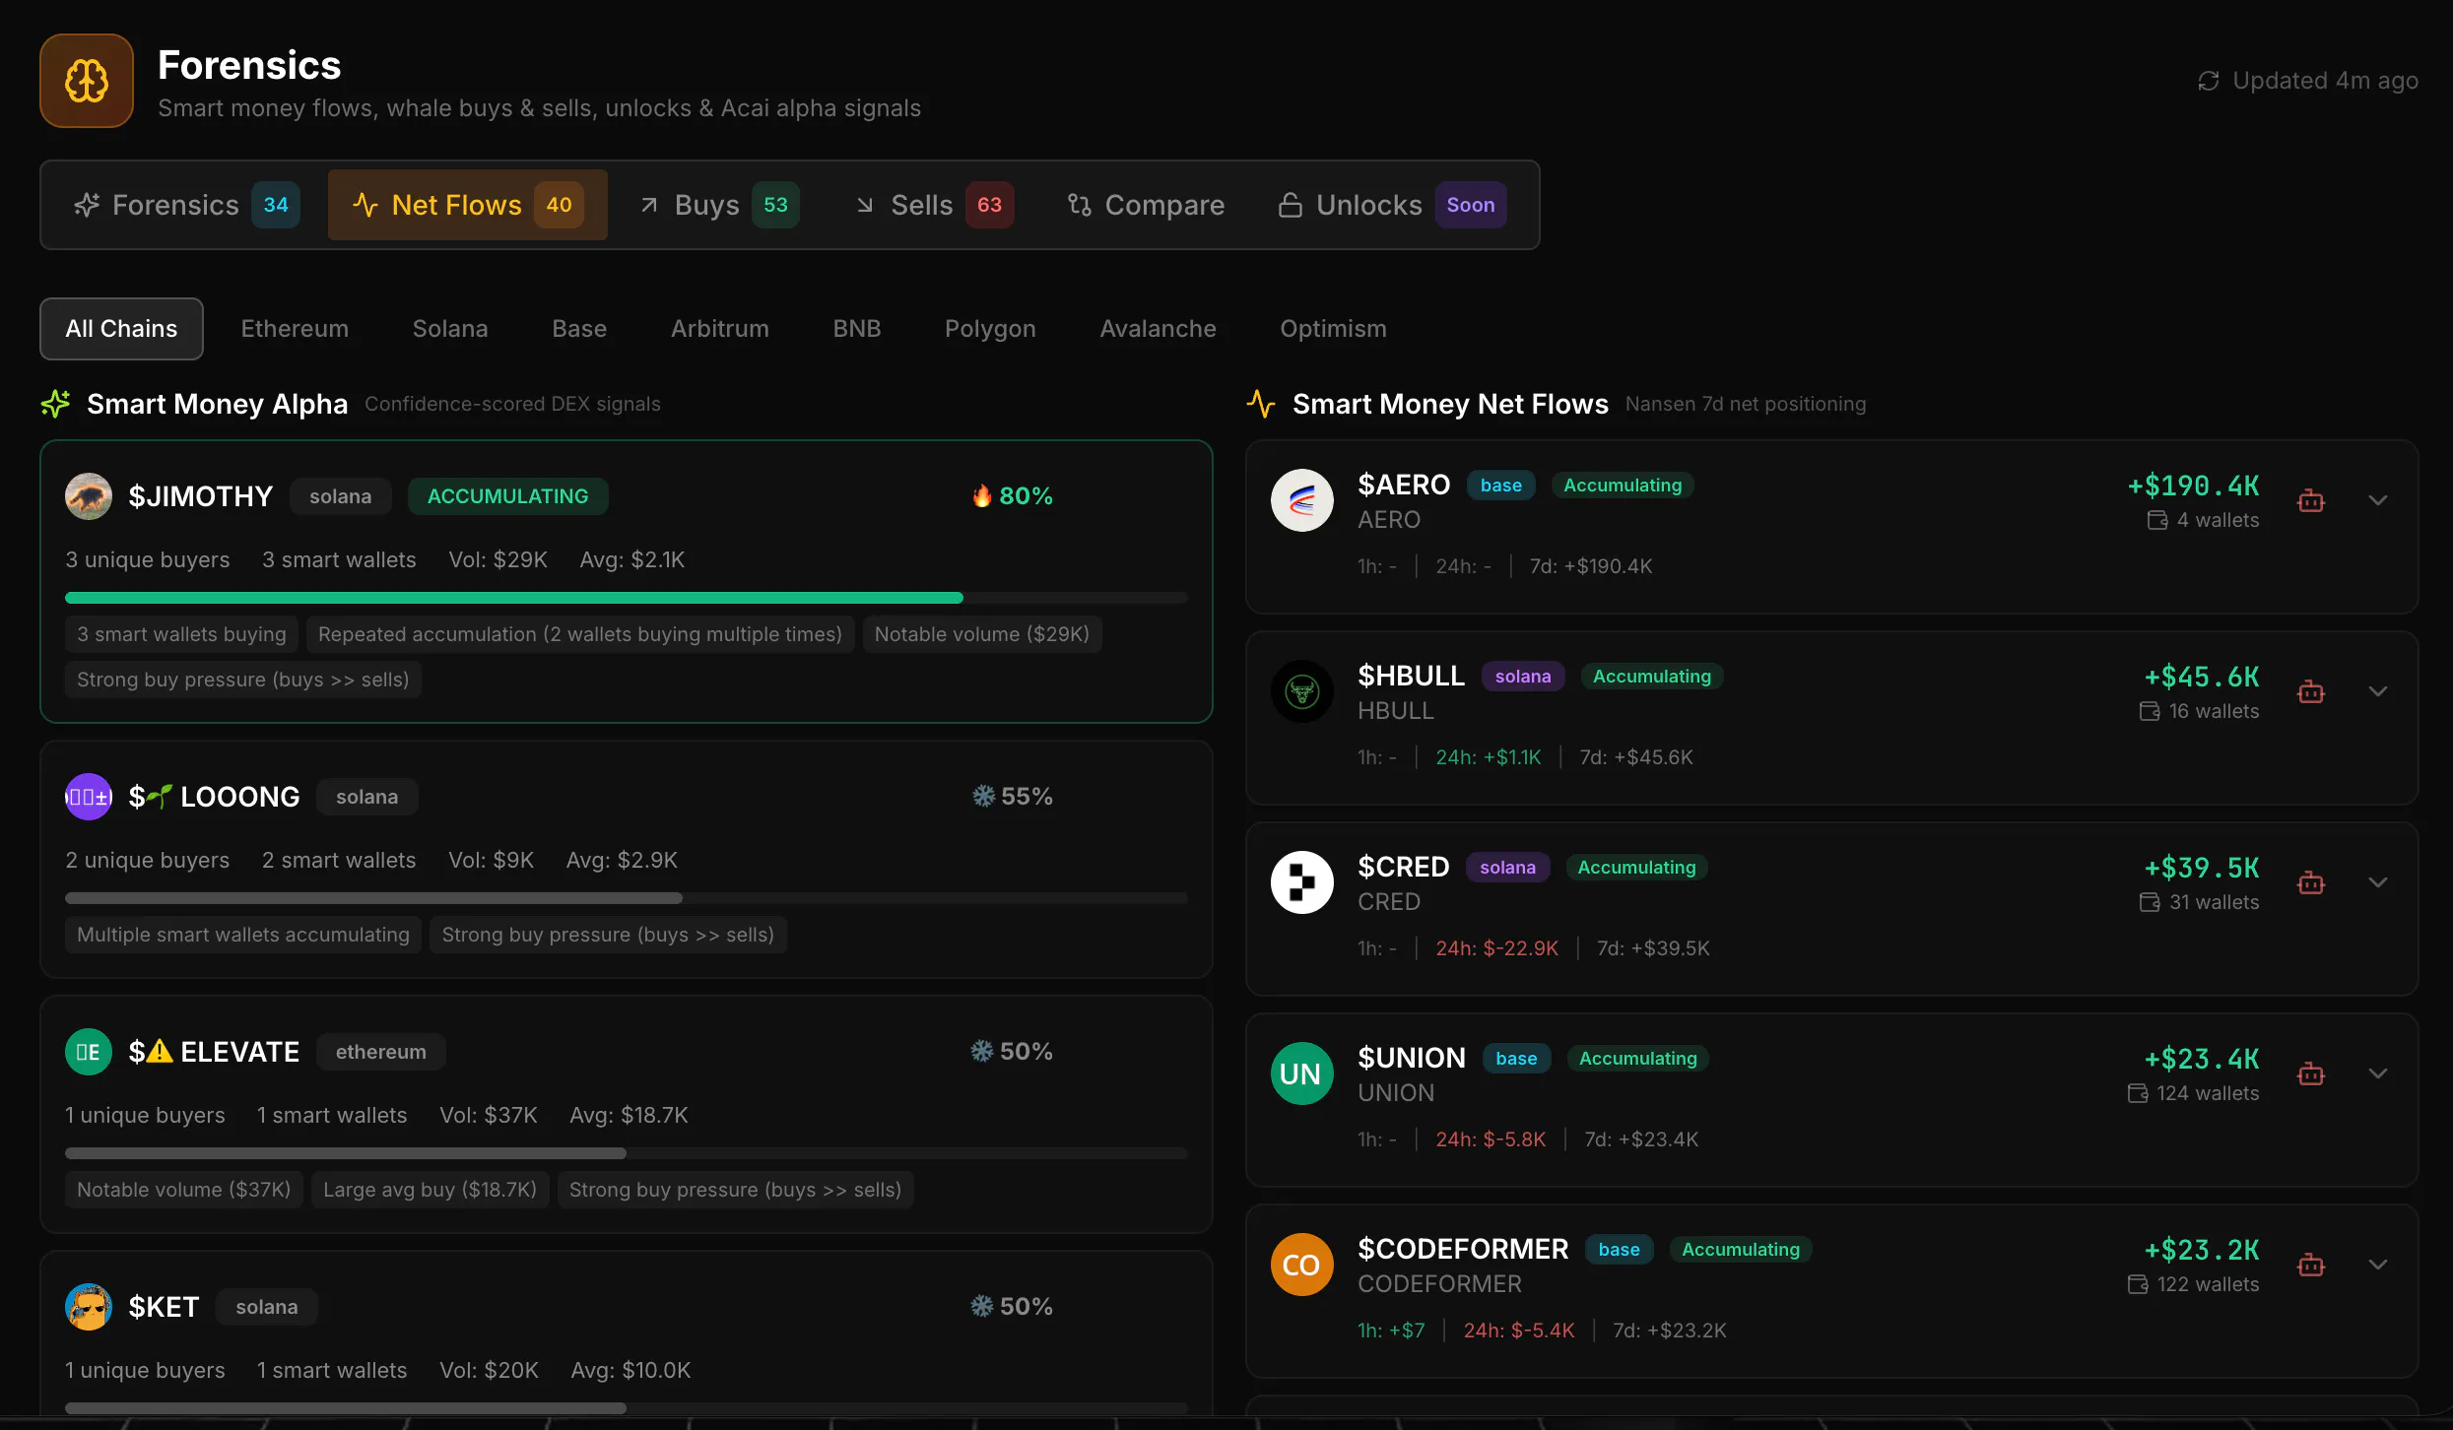Click the $CODEFORMER token logo
Image resolution: width=2453 pixels, height=1430 pixels.
1302,1265
